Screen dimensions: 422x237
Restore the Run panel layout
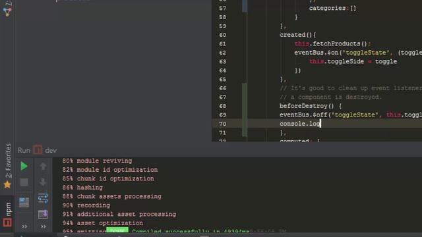point(24,202)
